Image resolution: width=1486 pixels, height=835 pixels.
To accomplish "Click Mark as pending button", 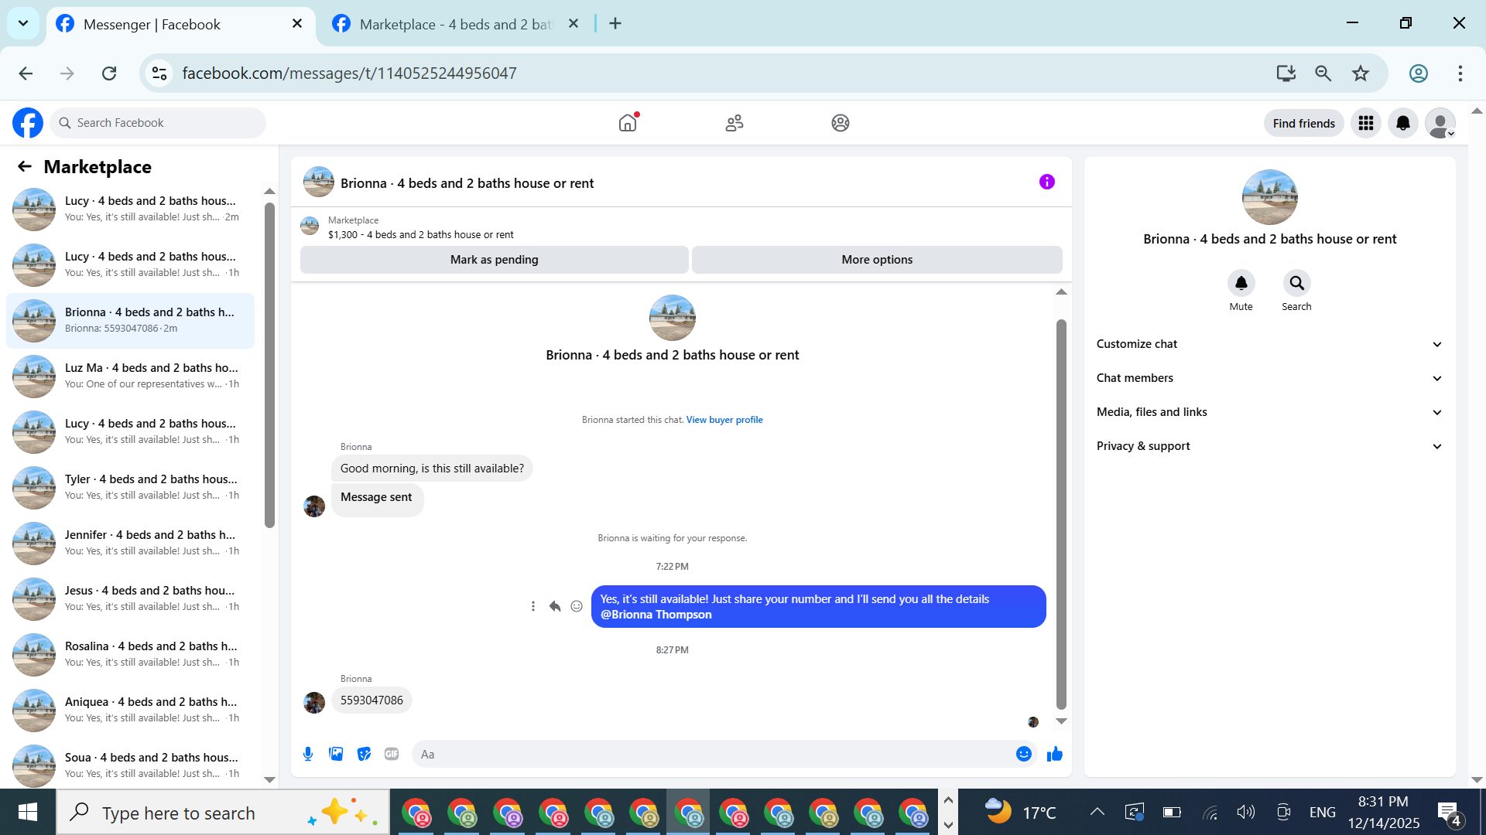I will [494, 260].
